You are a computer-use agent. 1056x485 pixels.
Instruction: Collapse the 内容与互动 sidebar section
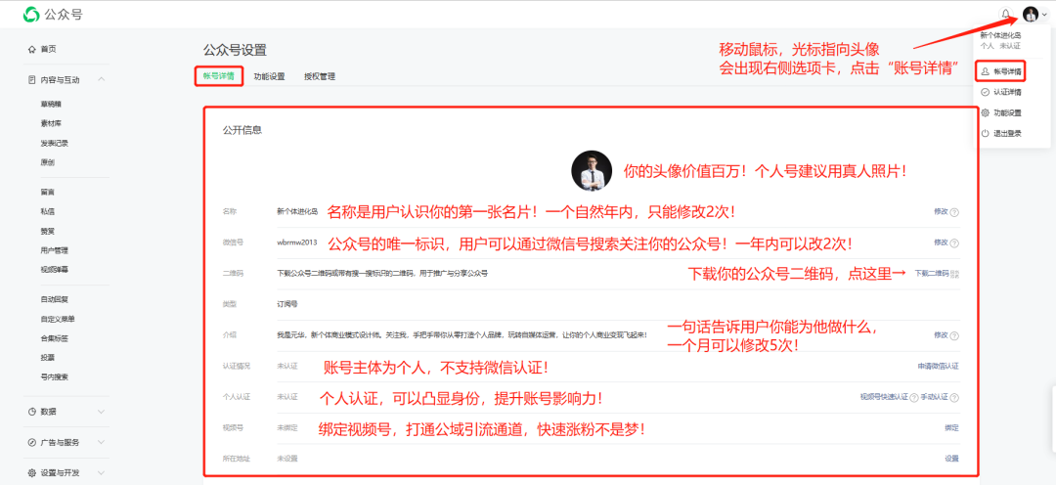point(102,79)
